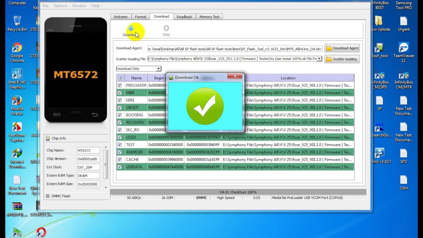Select the LOGO partition name

coord(131,137)
